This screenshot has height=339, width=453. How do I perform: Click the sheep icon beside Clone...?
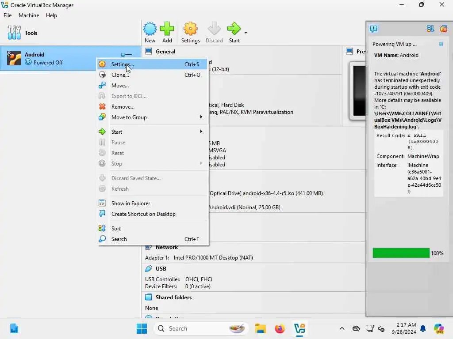tap(102, 75)
